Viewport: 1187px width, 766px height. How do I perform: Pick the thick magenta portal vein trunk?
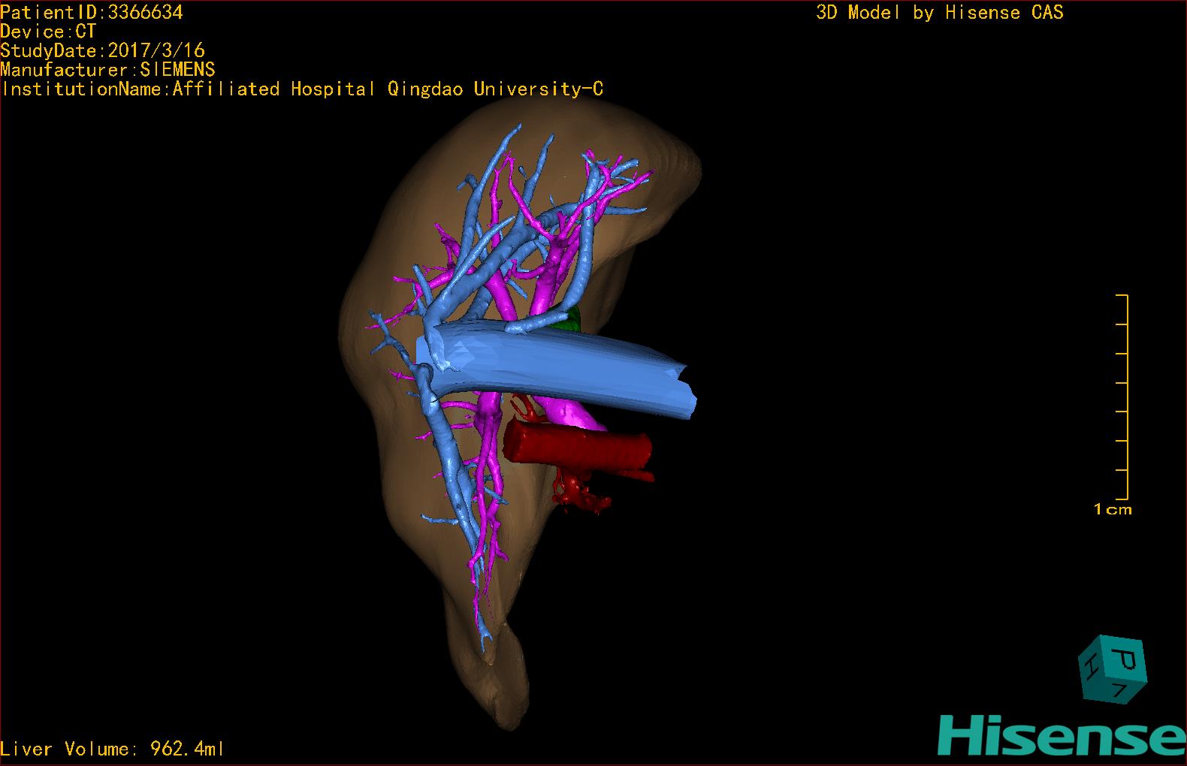[x=569, y=414]
